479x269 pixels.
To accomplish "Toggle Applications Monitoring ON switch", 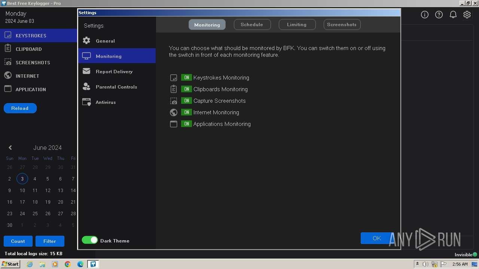I will point(186,124).
